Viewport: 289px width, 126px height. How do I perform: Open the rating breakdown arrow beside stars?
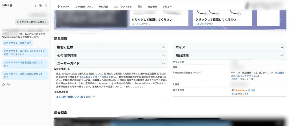tap(246, 90)
